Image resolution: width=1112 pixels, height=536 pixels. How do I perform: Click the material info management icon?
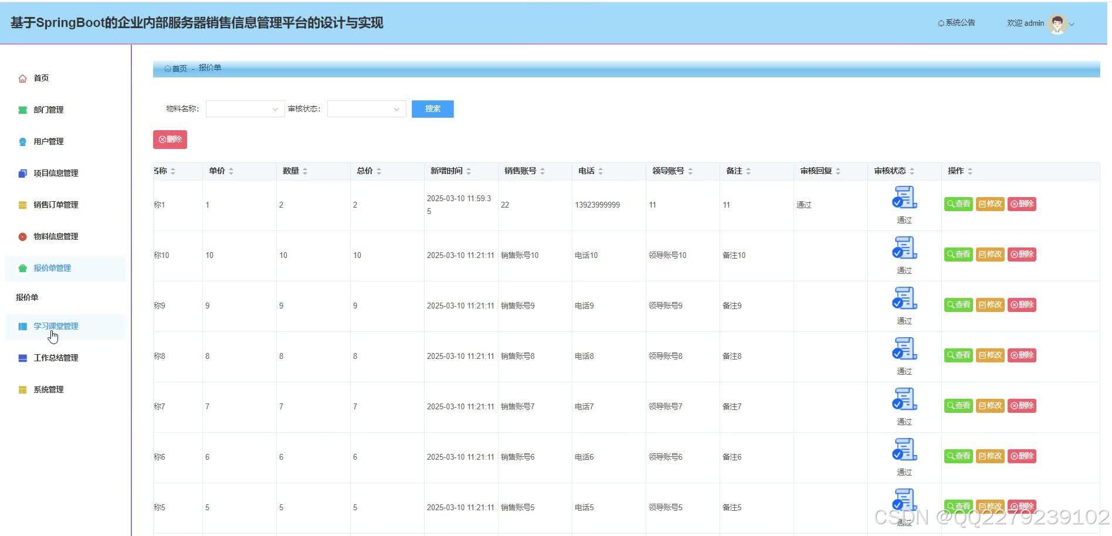point(22,237)
